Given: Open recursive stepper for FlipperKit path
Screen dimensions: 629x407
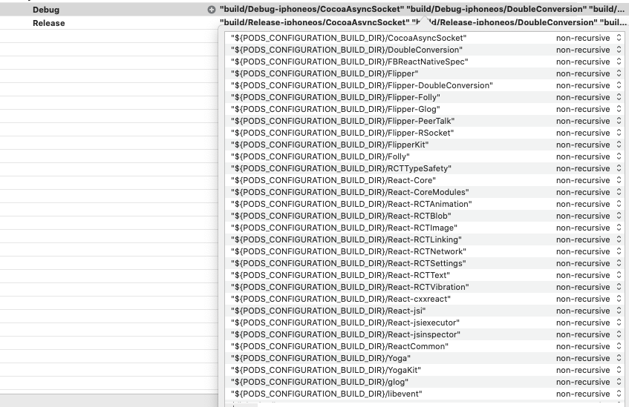Looking at the screenshot, I should (619, 145).
